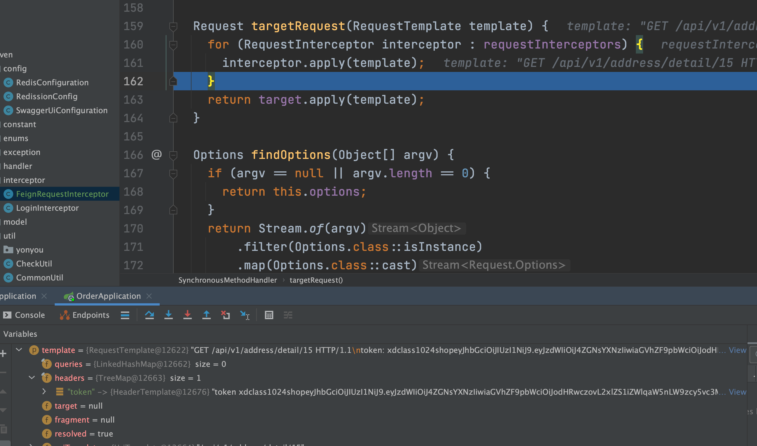Click the Show Execution Point icon

[x=125, y=315]
